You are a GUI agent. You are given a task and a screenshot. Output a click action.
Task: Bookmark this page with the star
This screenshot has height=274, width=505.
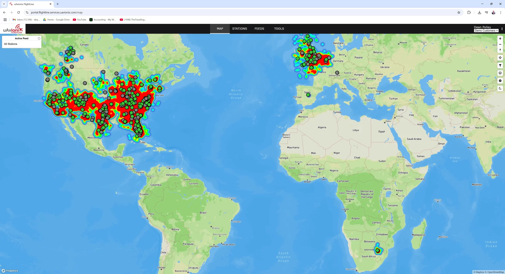coord(459,12)
